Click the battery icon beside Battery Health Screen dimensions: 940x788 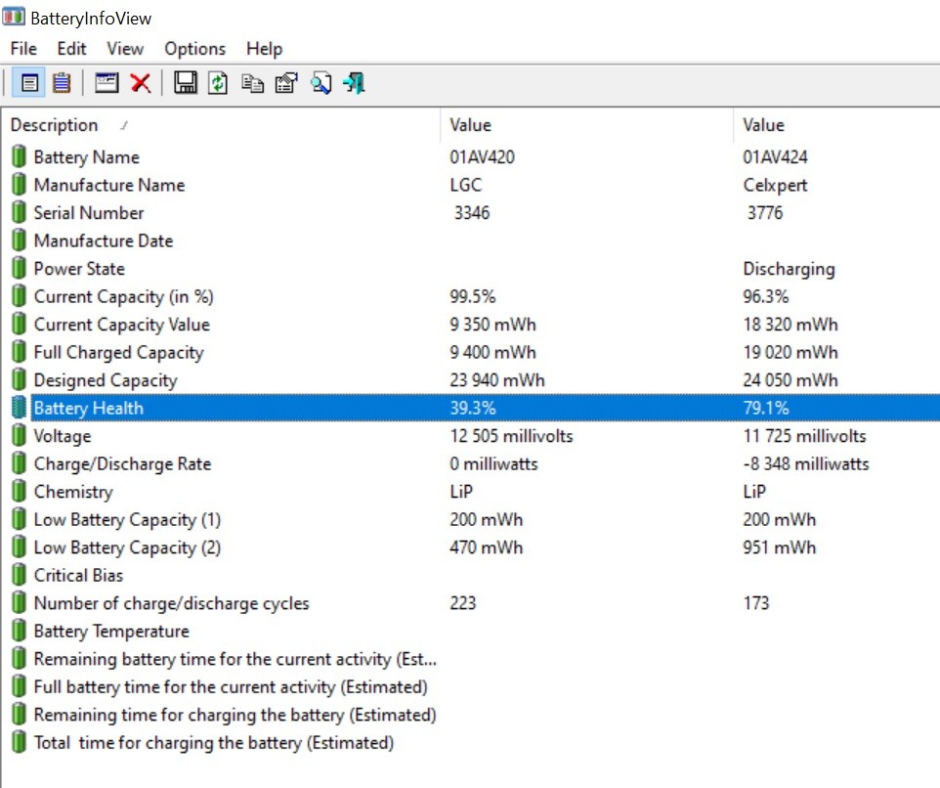(x=20, y=408)
